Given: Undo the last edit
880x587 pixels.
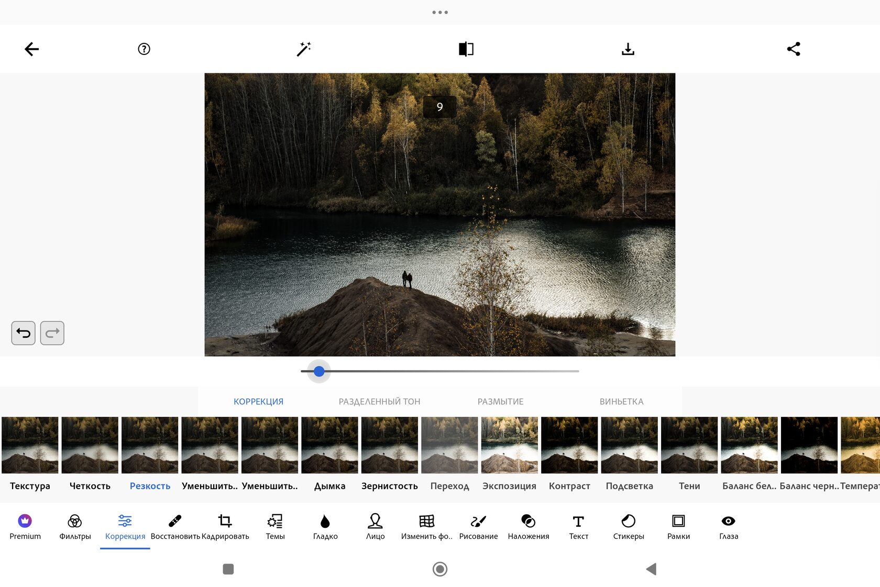Looking at the screenshot, I should tap(24, 333).
